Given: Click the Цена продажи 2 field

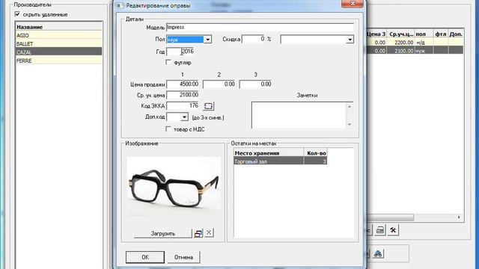Looking at the screenshot, I should coord(219,84).
